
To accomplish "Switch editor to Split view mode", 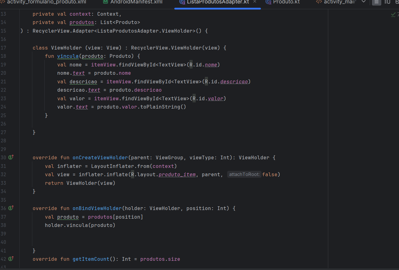I will (x=387, y=2).
